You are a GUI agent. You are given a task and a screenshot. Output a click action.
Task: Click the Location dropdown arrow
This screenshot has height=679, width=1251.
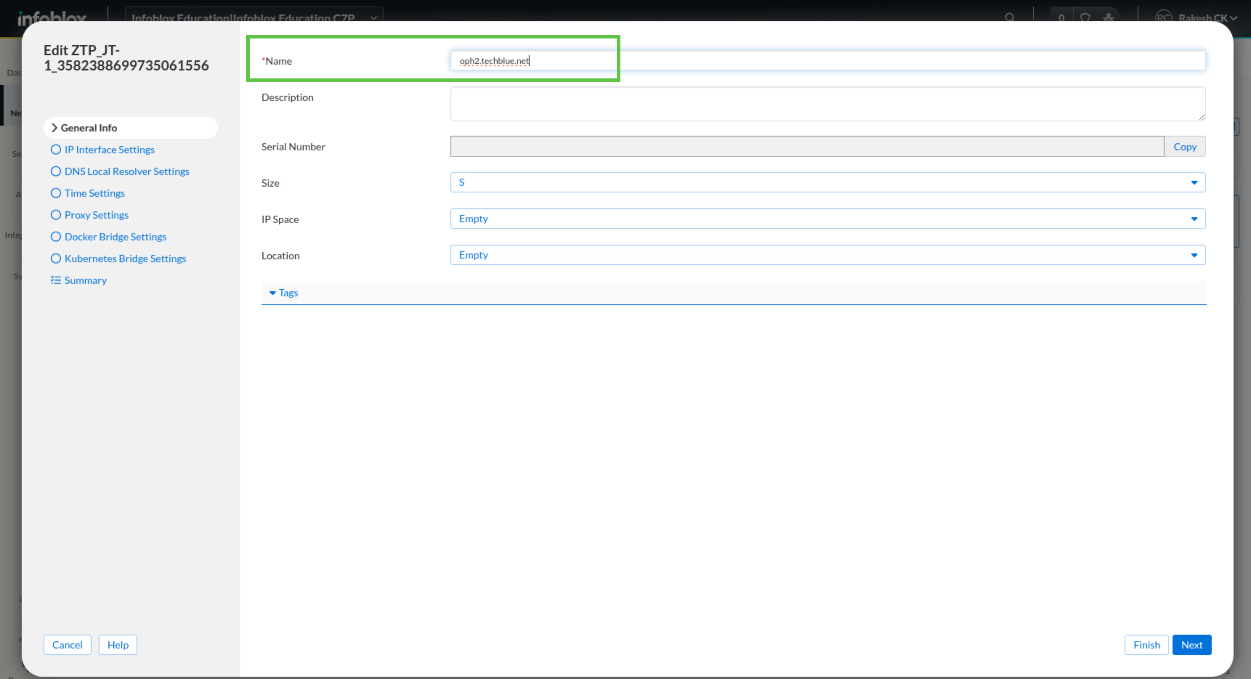coord(1194,255)
